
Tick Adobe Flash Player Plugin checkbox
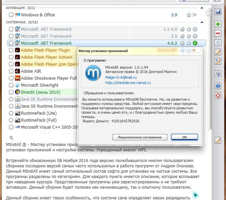click(x=11, y=50)
